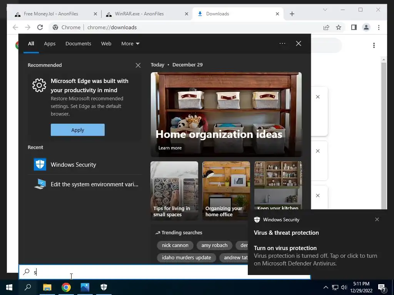
Task: Open the Keep your kitchen card
Action: point(278,186)
